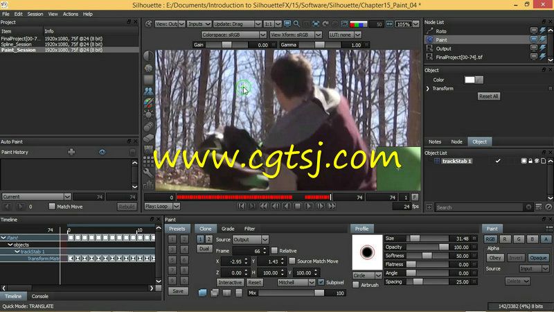
Task: Open the clone Source Output dropdown
Action: tap(251, 239)
